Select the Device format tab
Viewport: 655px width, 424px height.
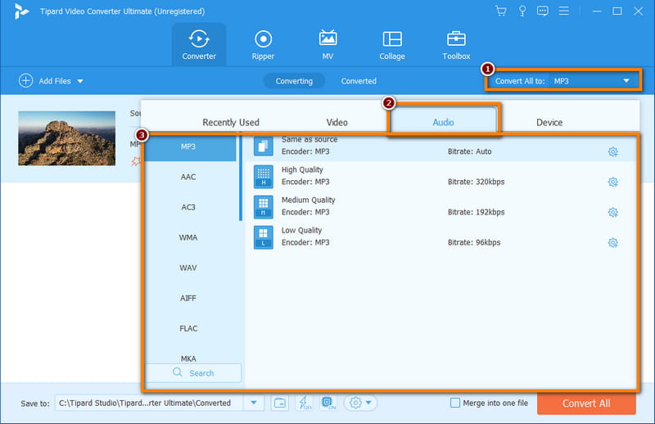(549, 123)
